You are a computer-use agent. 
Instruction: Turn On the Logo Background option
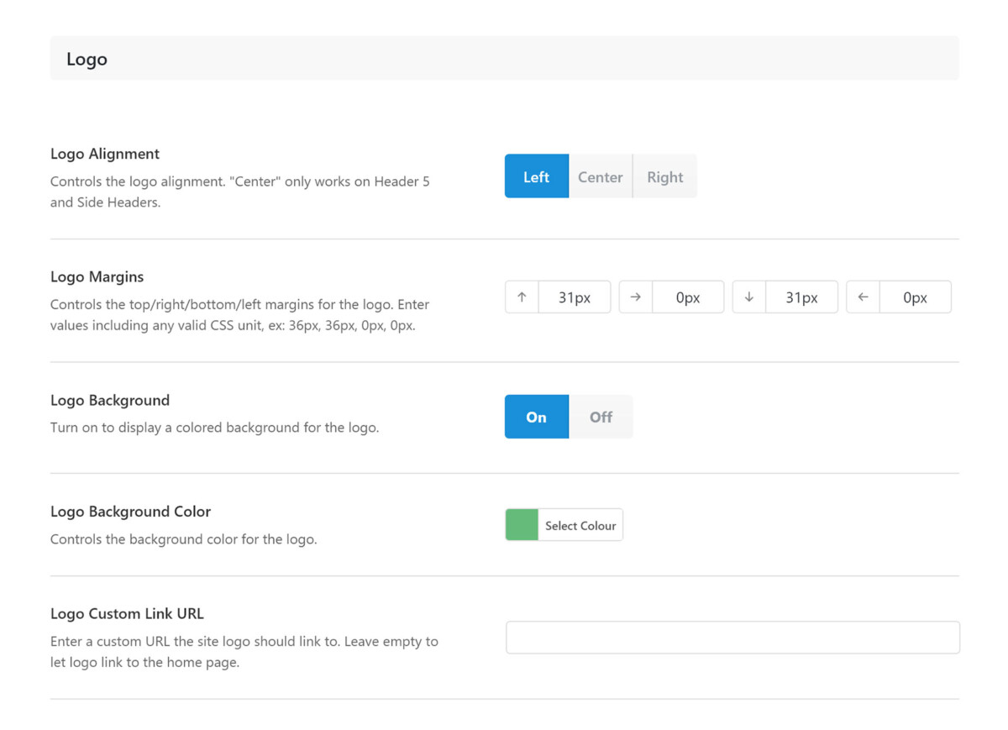pyautogui.click(x=536, y=417)
